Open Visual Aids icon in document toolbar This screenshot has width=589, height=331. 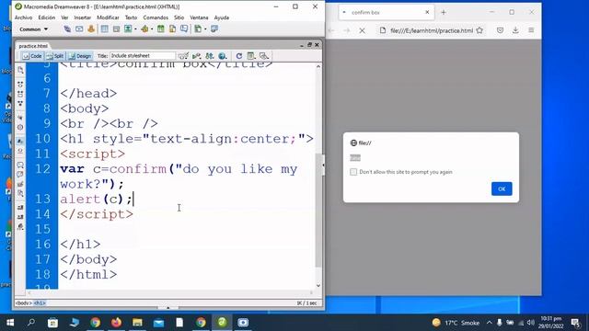click(264, 56)
